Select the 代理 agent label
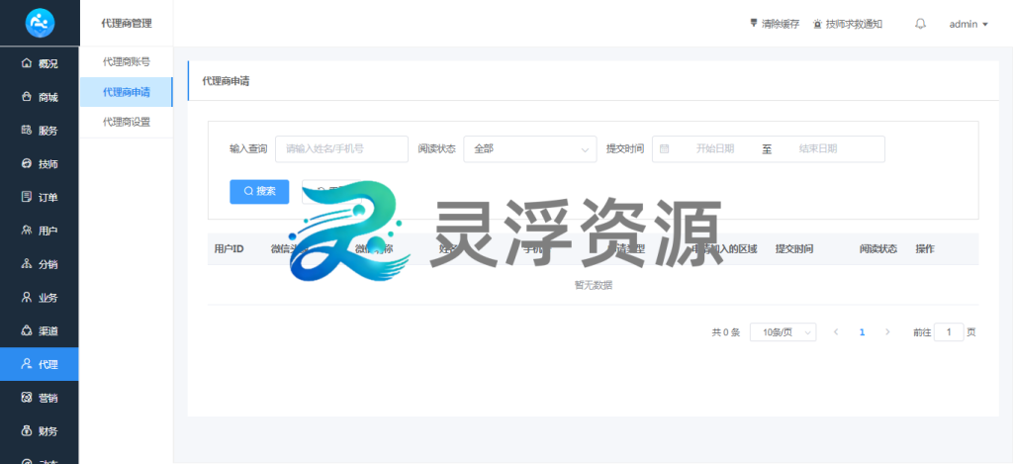 (48, 364)
